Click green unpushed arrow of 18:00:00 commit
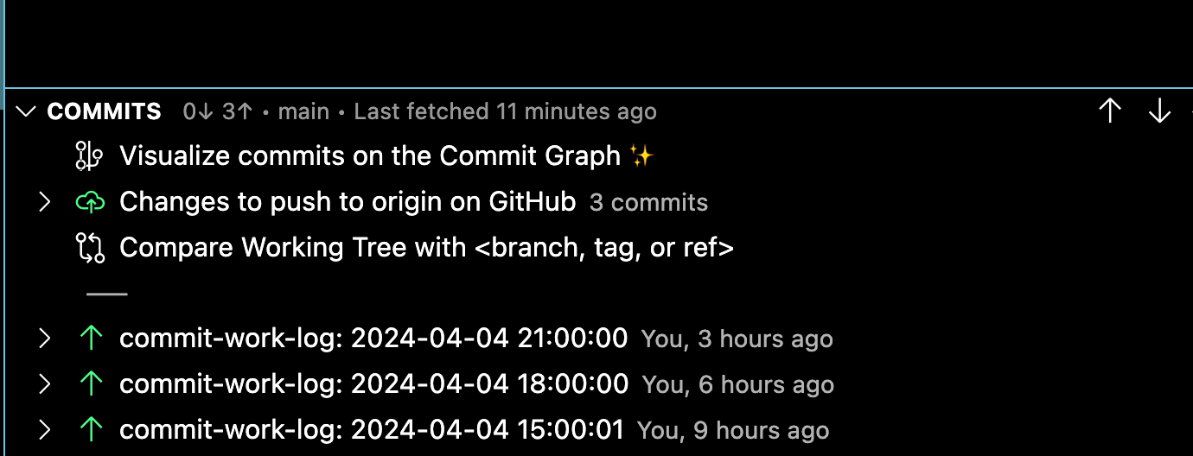The height and width of the screenshot is (456, 1193). [x=90, y=384]
